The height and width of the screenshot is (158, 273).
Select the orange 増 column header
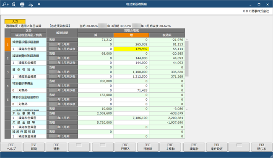[x=131, y=35]
